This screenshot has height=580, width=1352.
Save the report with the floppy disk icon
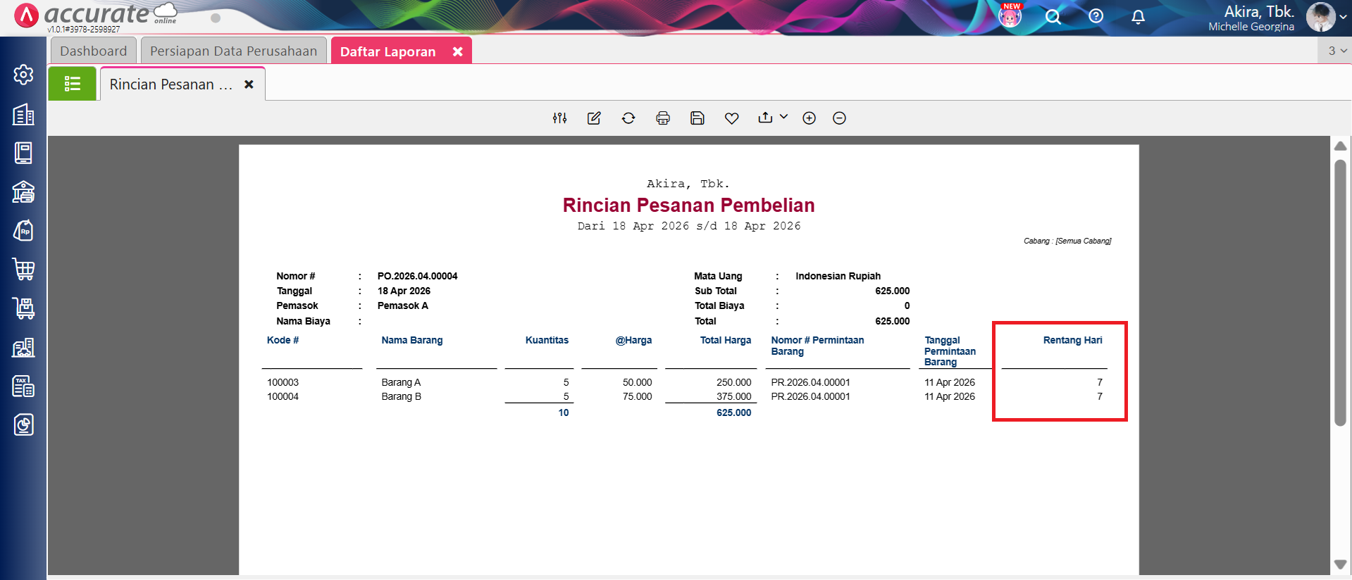point(697,118)
